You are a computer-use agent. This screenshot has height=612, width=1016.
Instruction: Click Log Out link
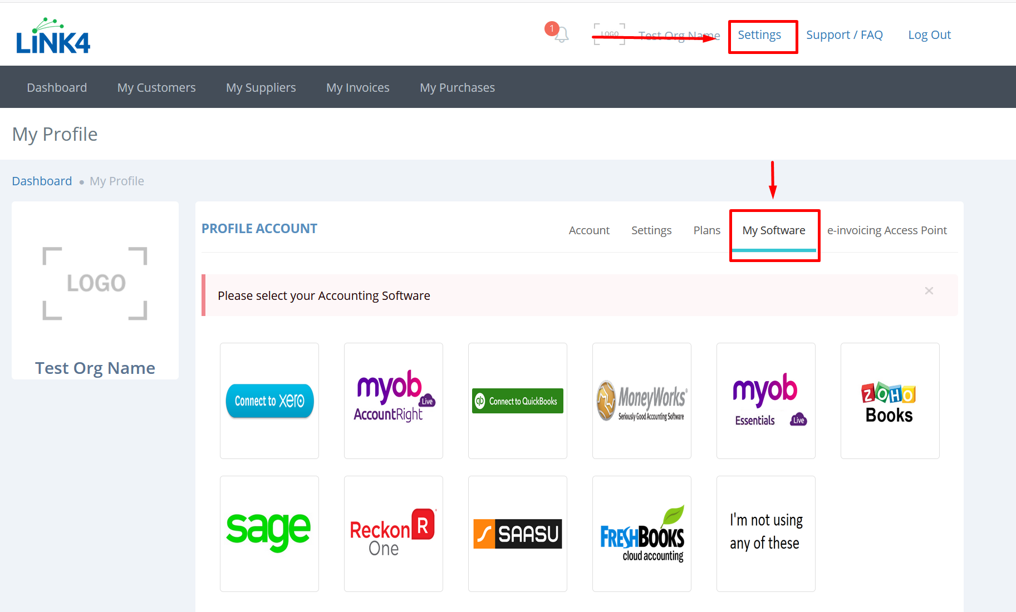click(x=930, y=35)
